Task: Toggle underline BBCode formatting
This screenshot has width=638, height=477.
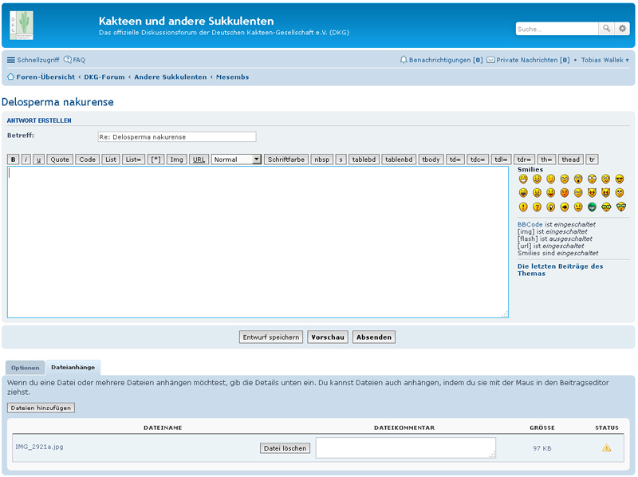Action: 38,160
